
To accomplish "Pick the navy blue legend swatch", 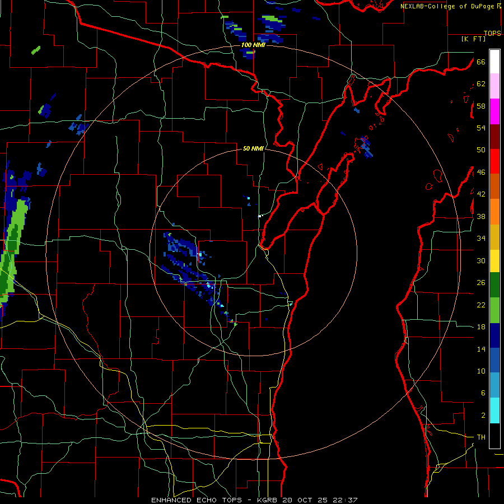I will click(494, 335).
